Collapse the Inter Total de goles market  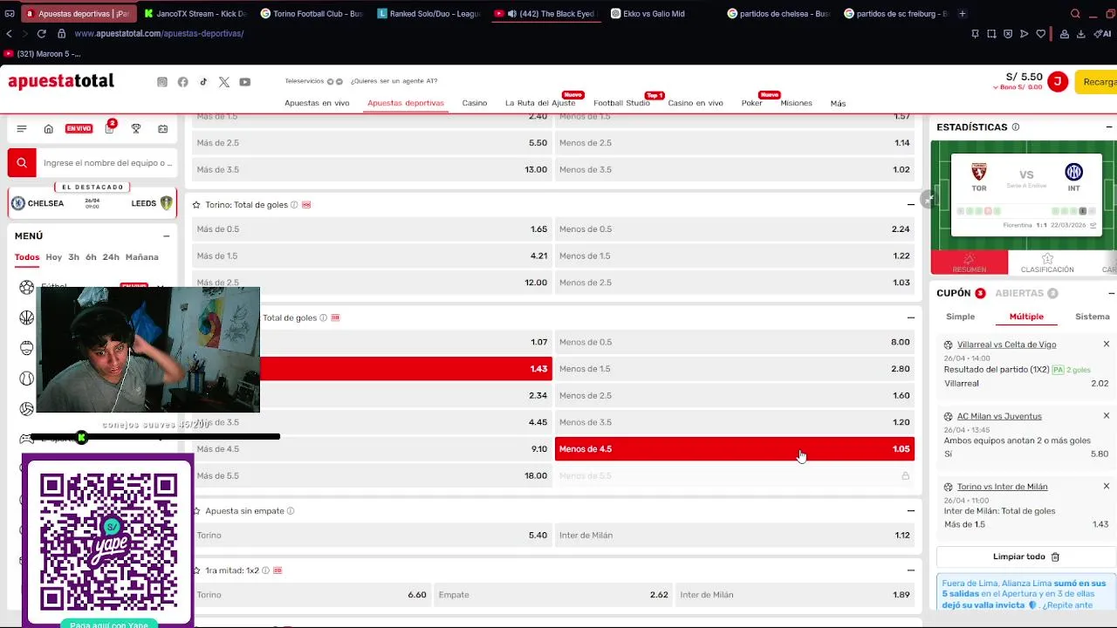point(910,317)
